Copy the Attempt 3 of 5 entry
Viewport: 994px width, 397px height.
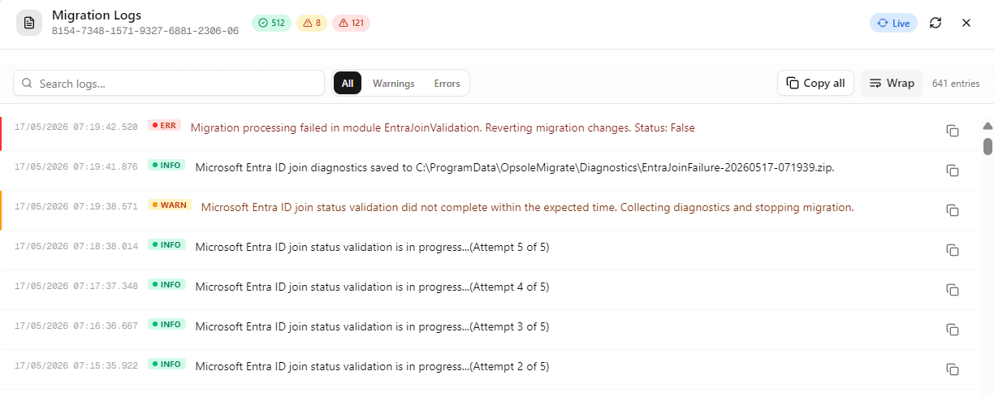tap(953, 330)
